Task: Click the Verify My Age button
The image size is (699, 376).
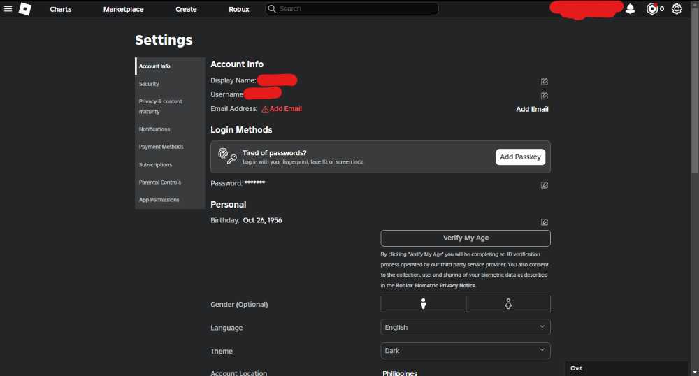Action: pos(466,238)
